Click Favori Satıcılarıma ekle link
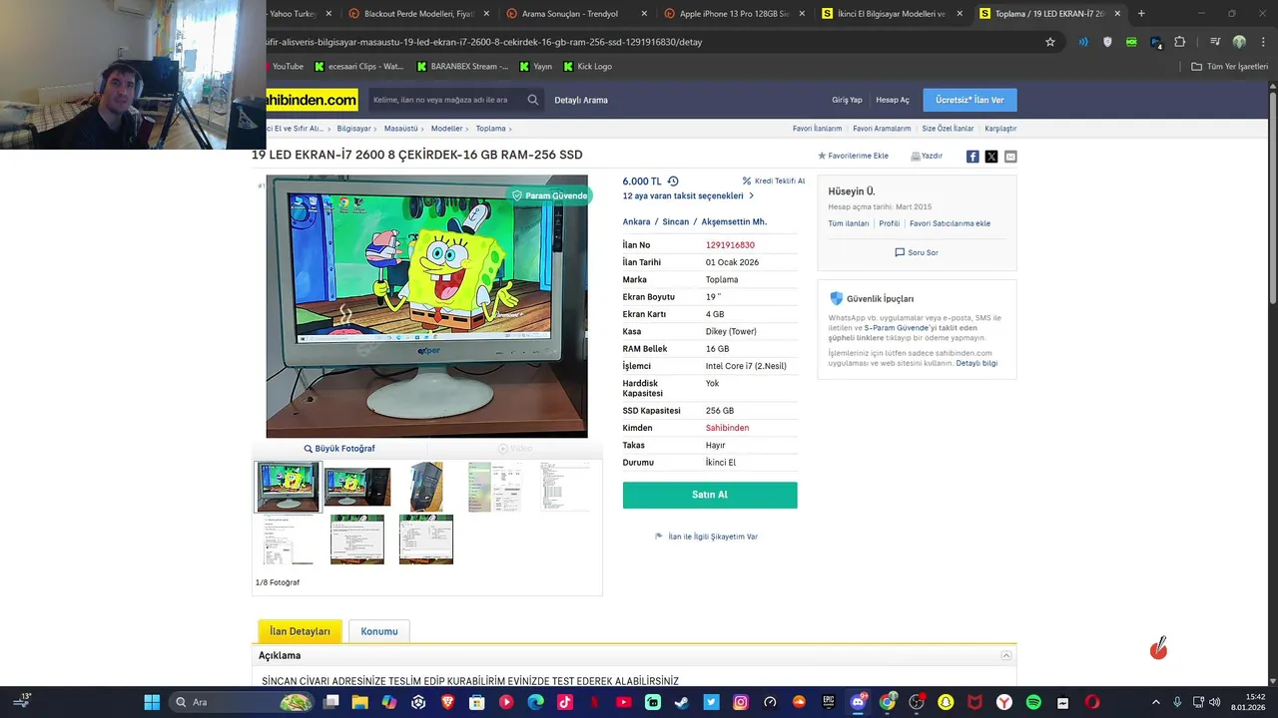 click(x=950, y=223)
